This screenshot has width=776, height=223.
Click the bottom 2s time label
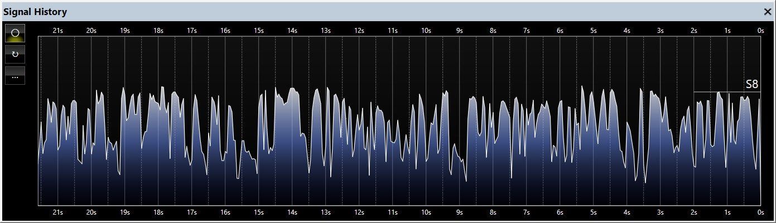pyautogui.click(x=693, y=212)
